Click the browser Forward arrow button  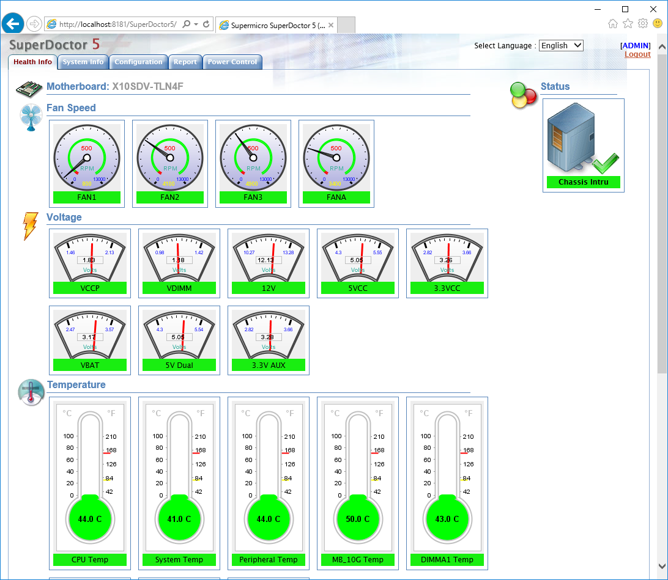tap(34, 24)
